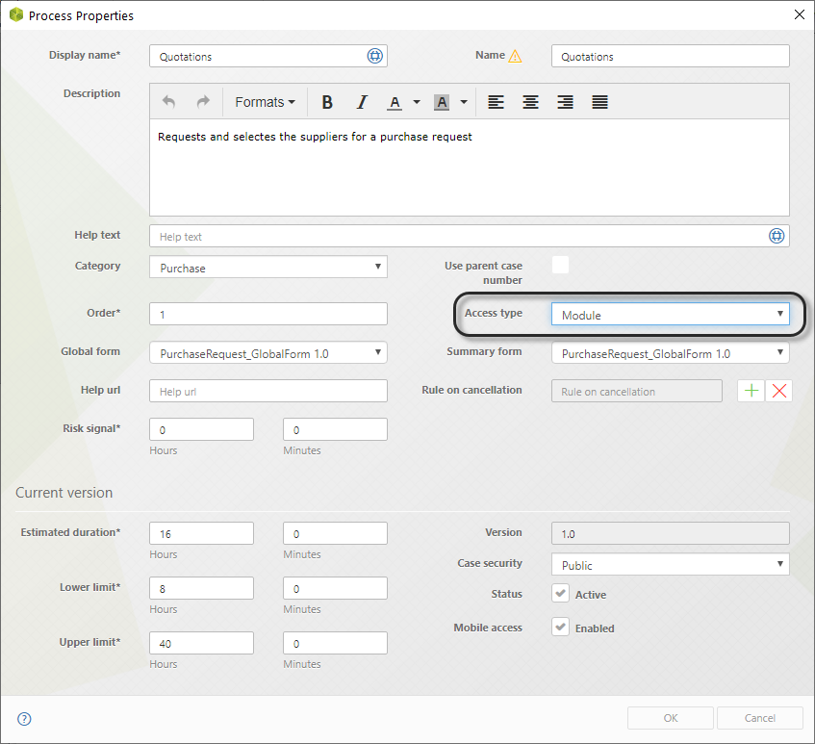
Task: Click the Order input field
Action: 268,314
